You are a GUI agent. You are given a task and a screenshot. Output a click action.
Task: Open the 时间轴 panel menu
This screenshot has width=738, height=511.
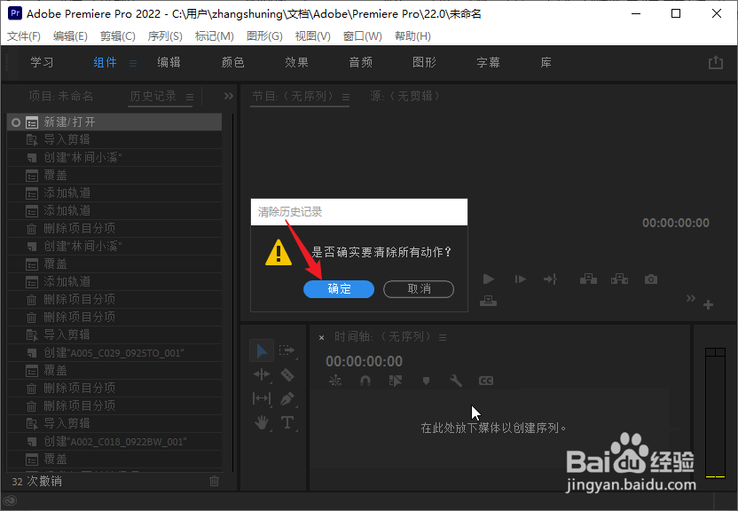(443, 337)
